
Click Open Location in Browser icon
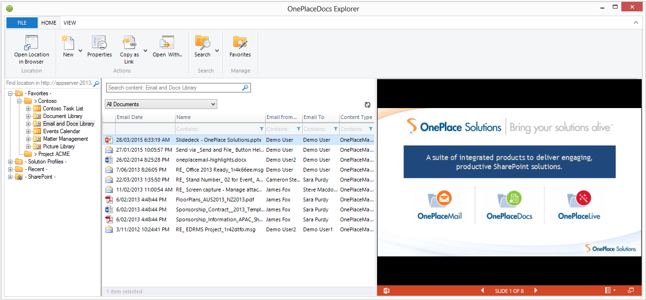pos(31,43)
